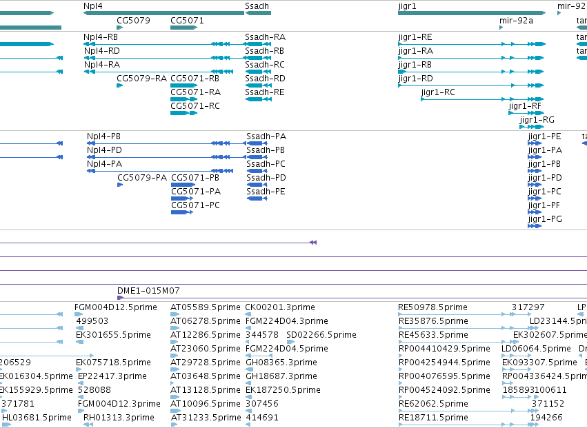
Task: Click the jigr1-RF transcript label
Action: pyautogui.click(x=525, y=107)
